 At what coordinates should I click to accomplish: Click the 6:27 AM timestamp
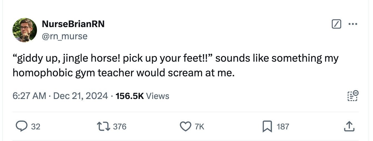point(29,96)
